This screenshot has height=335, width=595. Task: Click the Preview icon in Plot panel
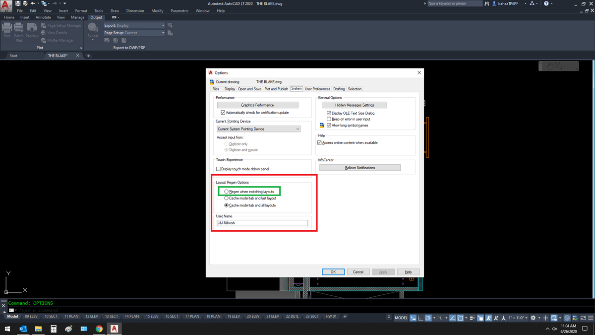click(32, 29)
